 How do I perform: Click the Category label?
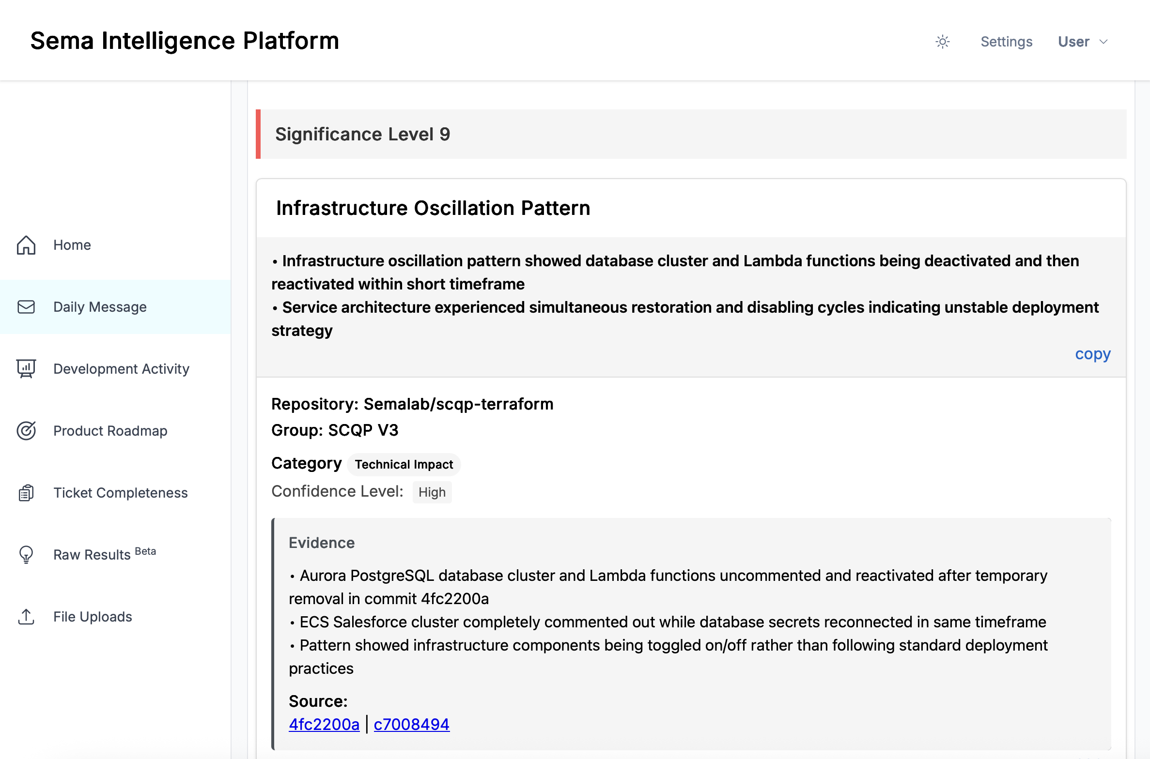click(307, 463)
